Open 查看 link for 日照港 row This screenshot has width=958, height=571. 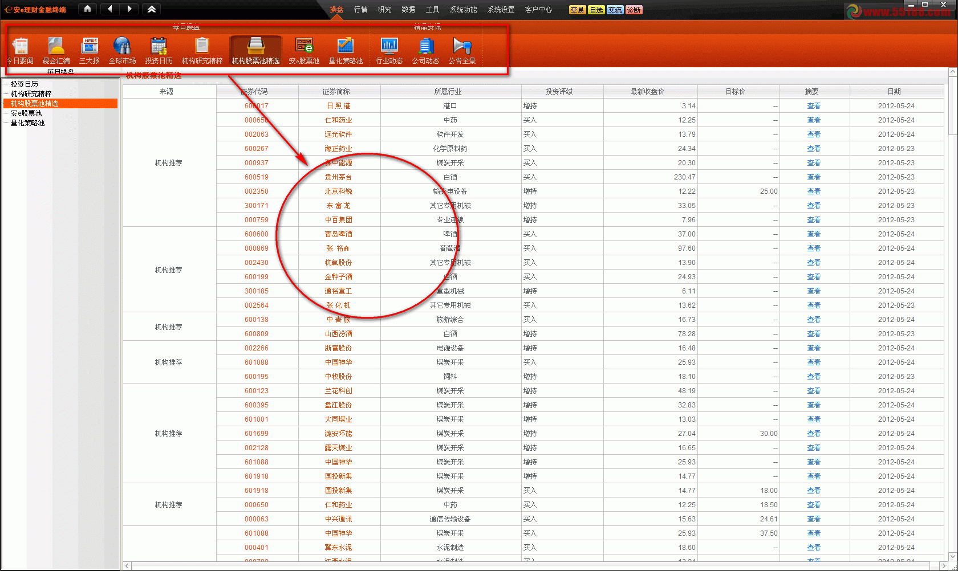[814, 106]
